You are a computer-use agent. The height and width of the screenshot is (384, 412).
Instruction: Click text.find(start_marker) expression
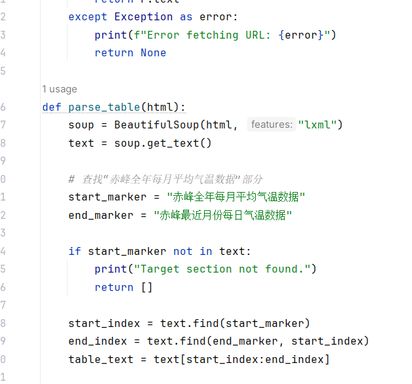coord(235,323)
